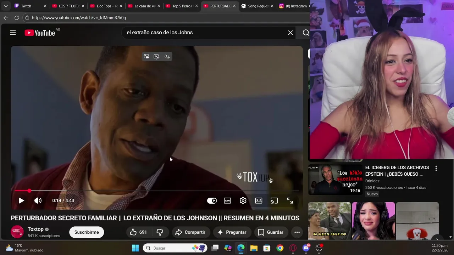Open the Epstein iceberg video thumbnail
This screenshot has height=255, width=454.
(x=335, y=180)
